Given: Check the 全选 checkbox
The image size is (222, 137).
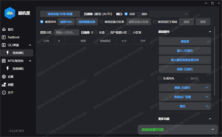Looking at the screenshot, I should (x=96, y=32).
